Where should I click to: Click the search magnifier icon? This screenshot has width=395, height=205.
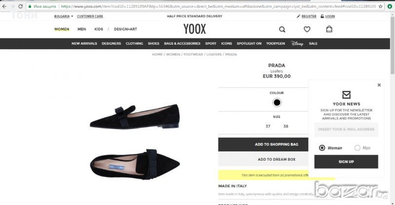[x=282, y=29]
